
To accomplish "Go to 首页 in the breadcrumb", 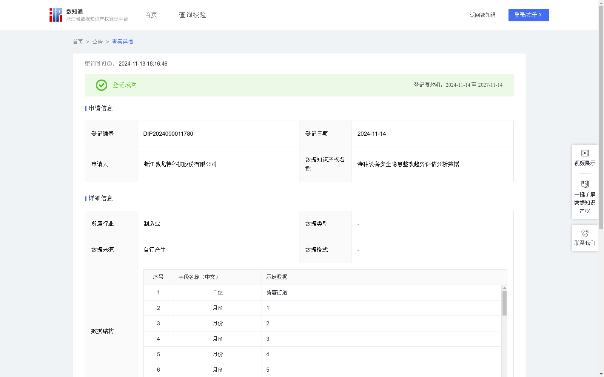I will pos(78,42).
